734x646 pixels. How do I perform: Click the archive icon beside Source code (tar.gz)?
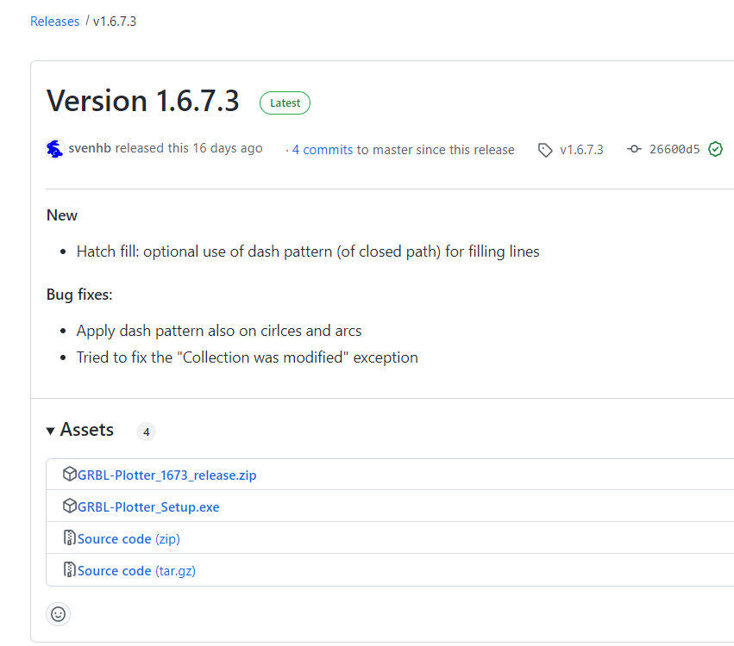click(x=70, y=570)
